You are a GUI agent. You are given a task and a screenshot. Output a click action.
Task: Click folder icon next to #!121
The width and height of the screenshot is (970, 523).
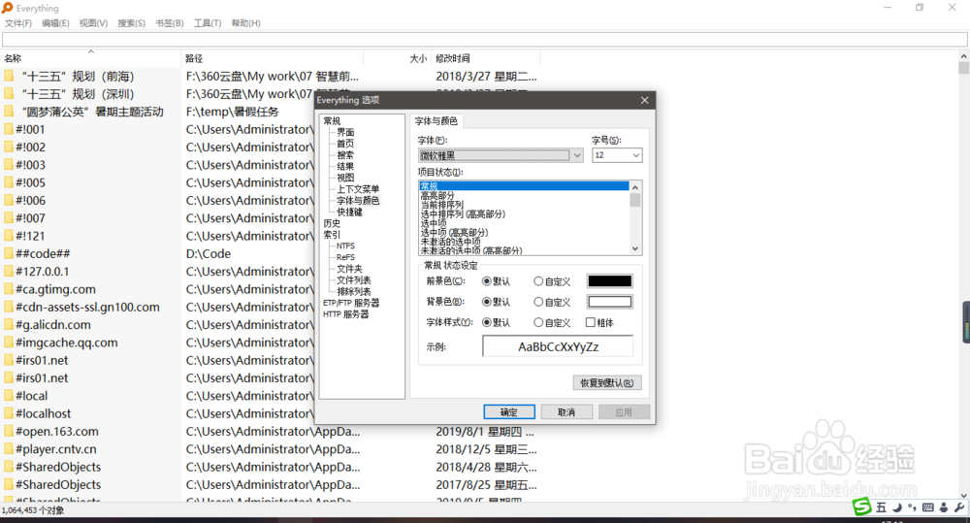point(9,236)
